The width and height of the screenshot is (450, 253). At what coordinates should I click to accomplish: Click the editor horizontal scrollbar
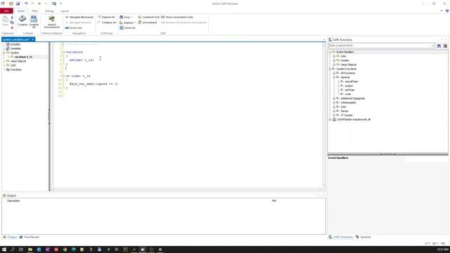pos(186,189)
